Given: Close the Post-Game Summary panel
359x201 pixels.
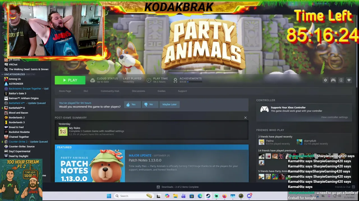Looking at the screenshot, I should 245,118.
